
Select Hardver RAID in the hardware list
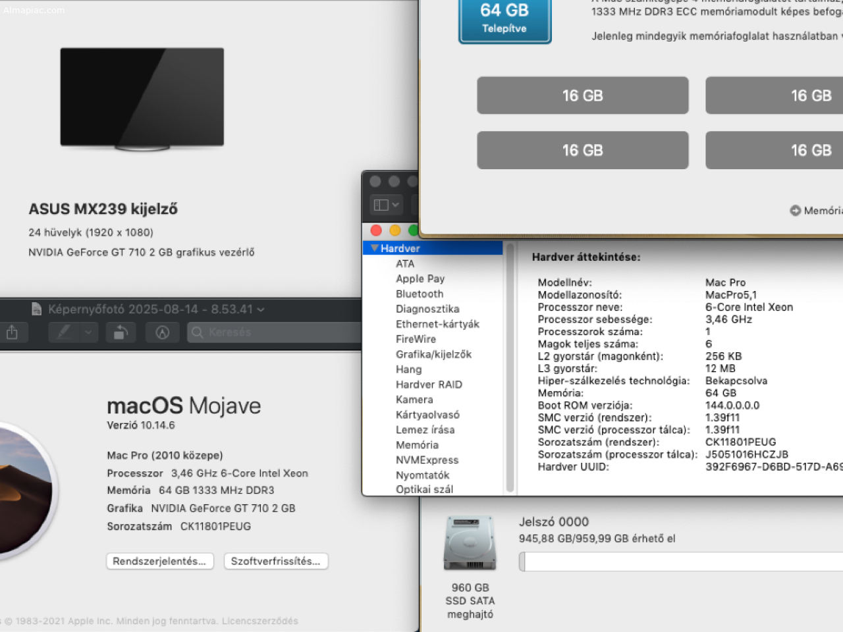pos(429,384)
